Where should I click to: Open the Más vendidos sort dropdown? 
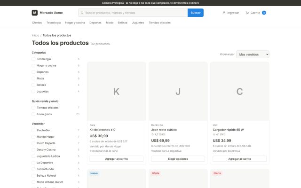click(x=253, y=55)
